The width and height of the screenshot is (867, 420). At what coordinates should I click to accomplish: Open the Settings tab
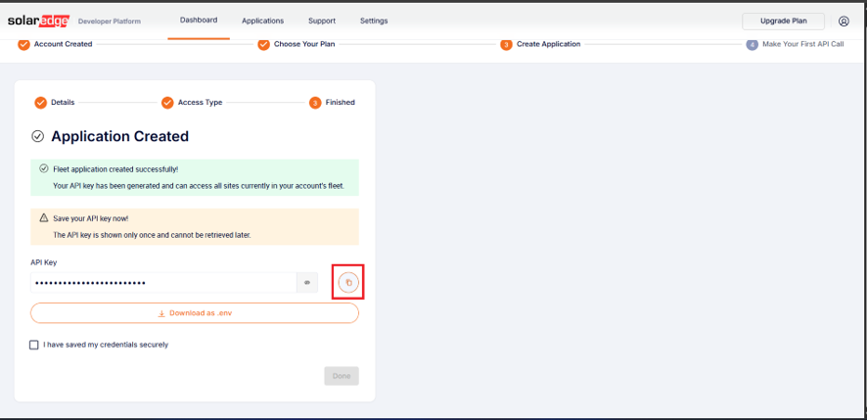374,21
